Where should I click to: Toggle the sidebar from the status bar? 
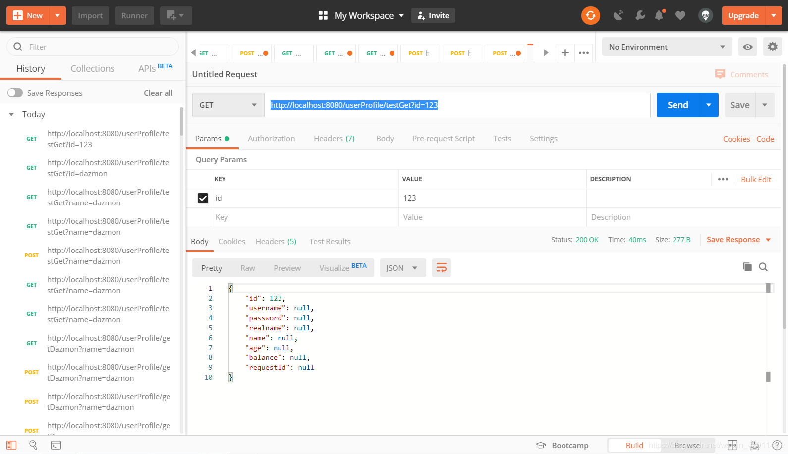coord(11,445)
